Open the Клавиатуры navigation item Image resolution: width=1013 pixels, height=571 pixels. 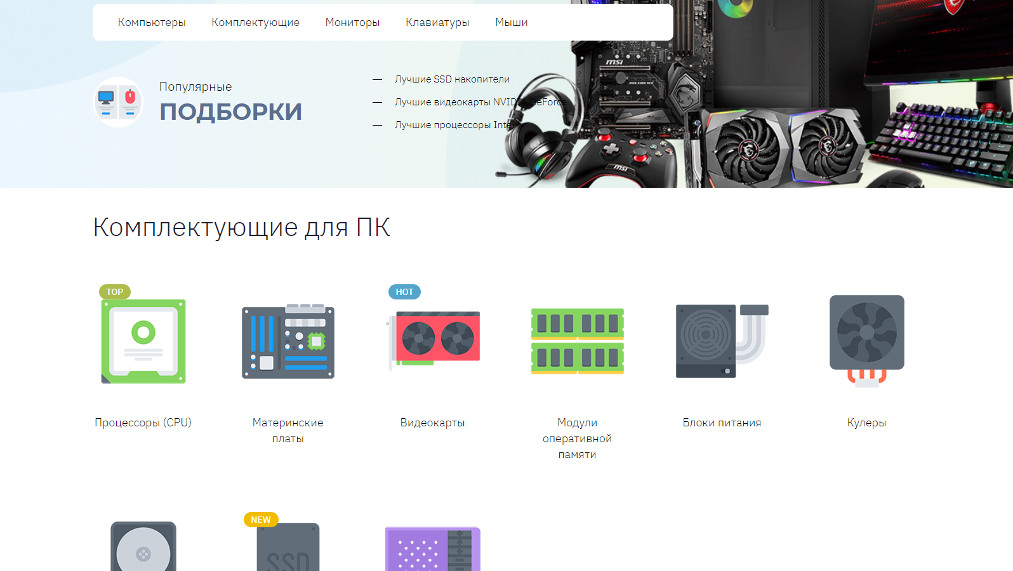(x=437, y=22)
